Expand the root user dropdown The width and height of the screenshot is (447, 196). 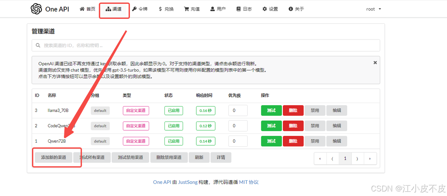tap(373, 9)
